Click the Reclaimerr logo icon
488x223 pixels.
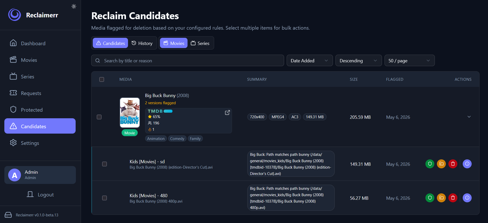coord(15,15)
